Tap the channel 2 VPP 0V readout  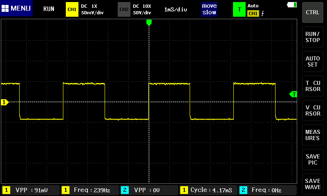(x=149, y=190)
